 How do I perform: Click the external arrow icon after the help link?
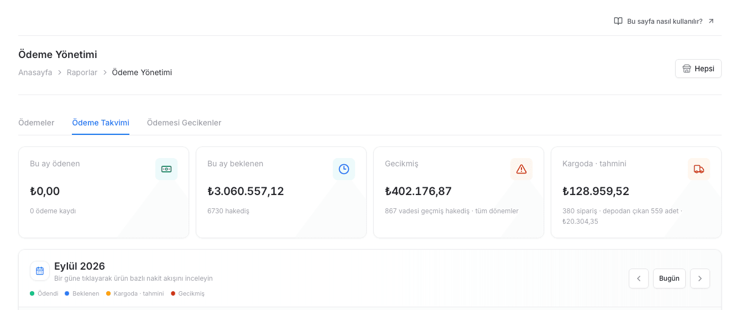point(711,21)
